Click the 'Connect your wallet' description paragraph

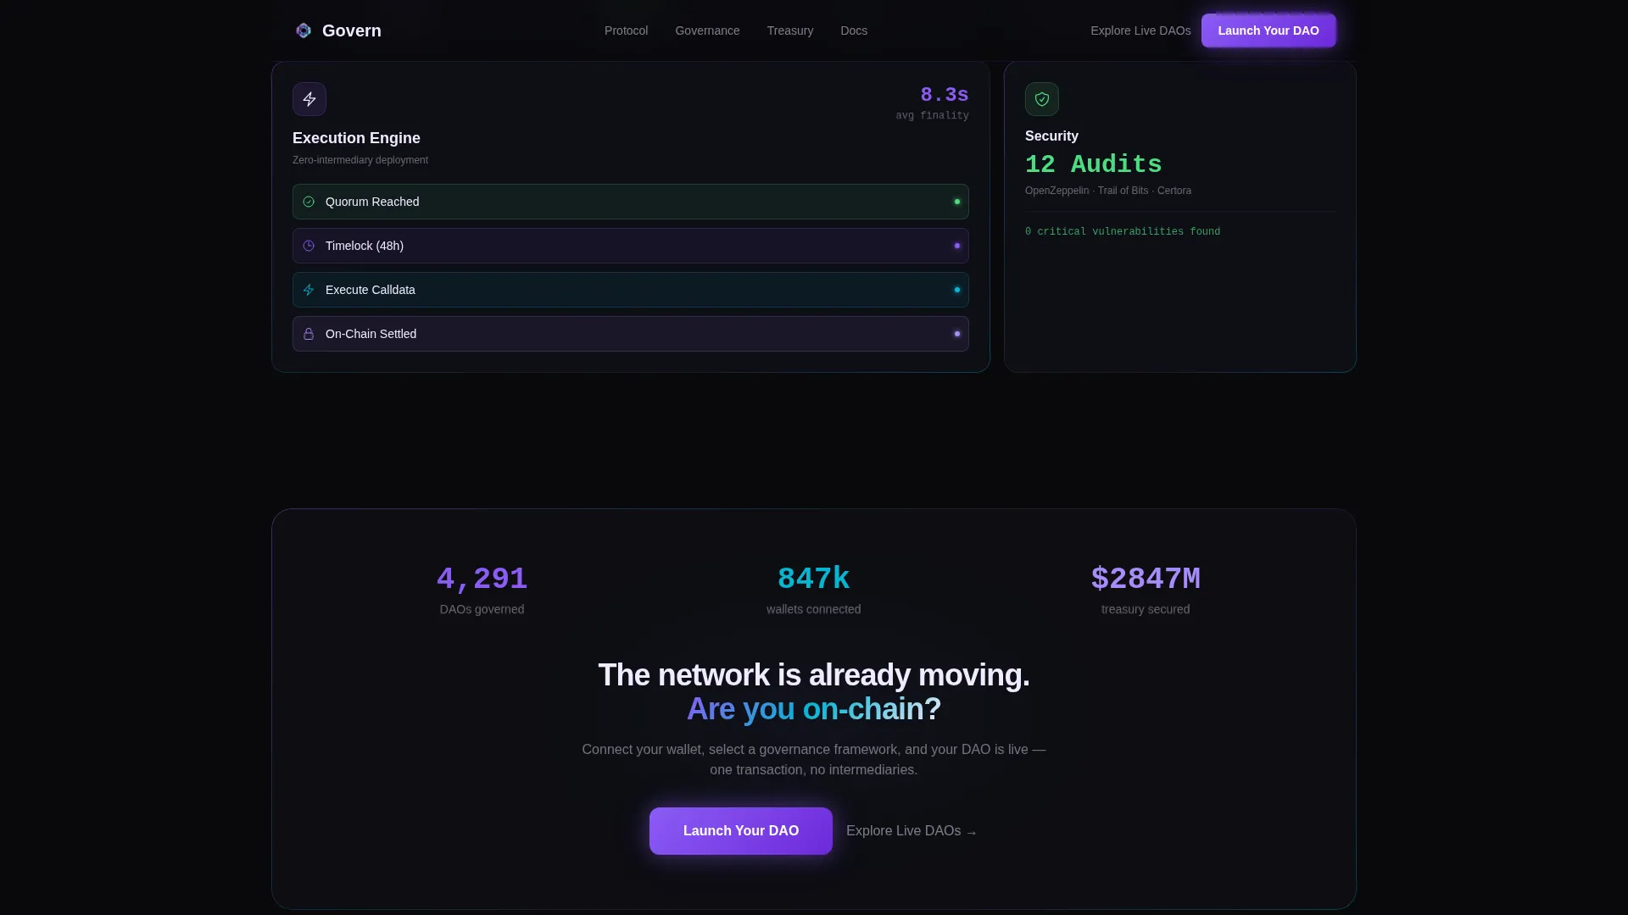pos(814,760)
